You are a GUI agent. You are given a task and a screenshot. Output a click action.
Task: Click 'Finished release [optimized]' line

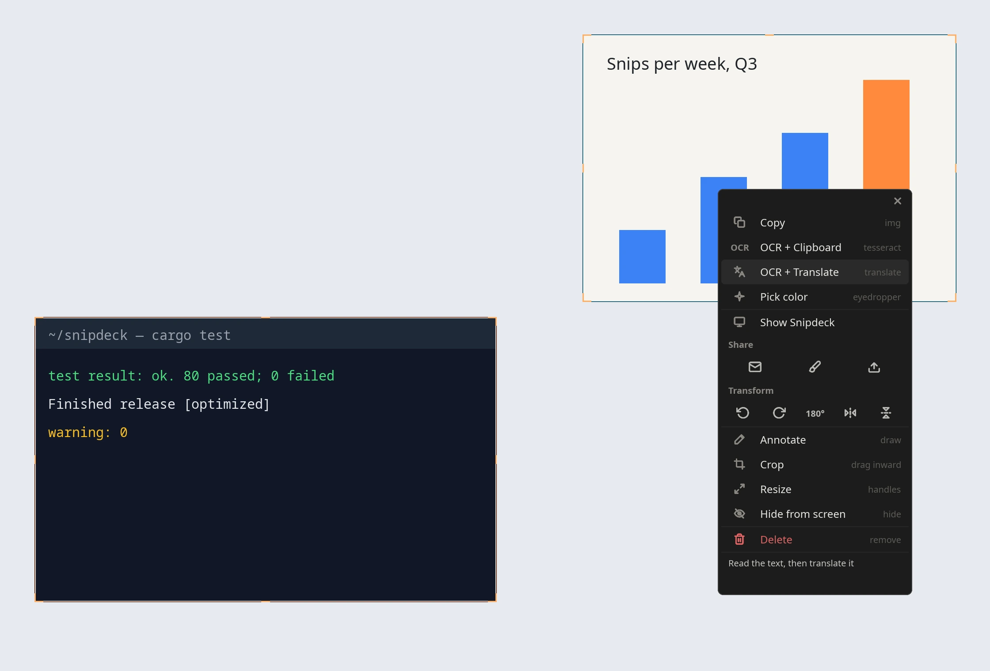(159, 404)
